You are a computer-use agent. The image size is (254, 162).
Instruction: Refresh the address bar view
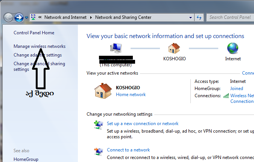[x=199, y=17]
